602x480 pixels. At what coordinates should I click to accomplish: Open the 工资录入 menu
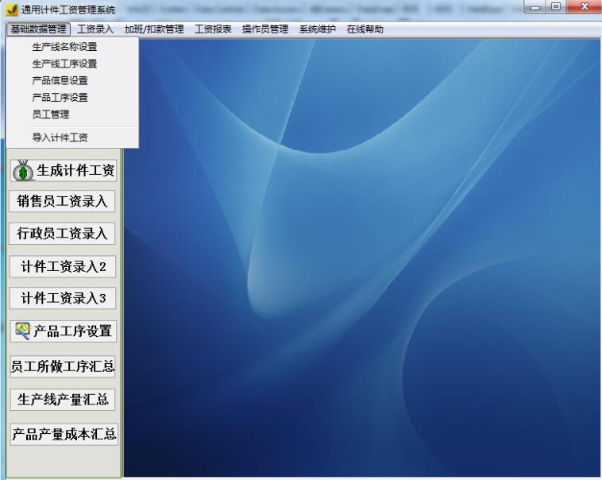click(95, 29)
